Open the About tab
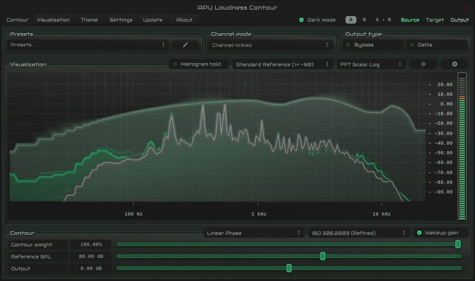 (x=184, y=20)
